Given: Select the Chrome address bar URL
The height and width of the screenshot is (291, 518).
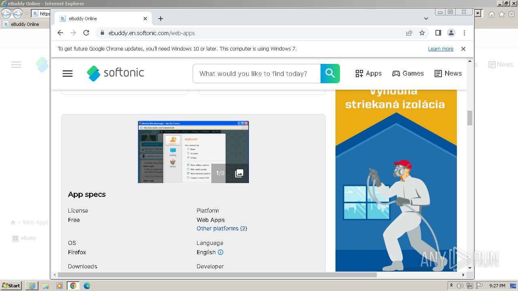Looking at the screenshot, I should tap(152, 33).
